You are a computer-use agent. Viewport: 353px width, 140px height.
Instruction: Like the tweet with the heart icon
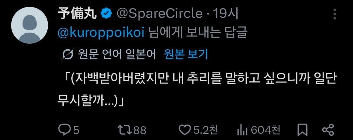(x=184, y=130)
